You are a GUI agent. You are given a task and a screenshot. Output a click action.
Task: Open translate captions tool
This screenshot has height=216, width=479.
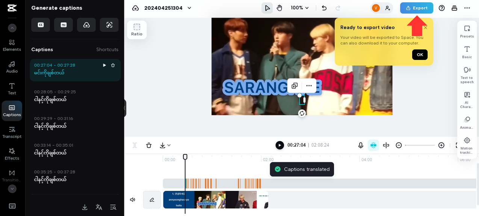click(99, 207)
